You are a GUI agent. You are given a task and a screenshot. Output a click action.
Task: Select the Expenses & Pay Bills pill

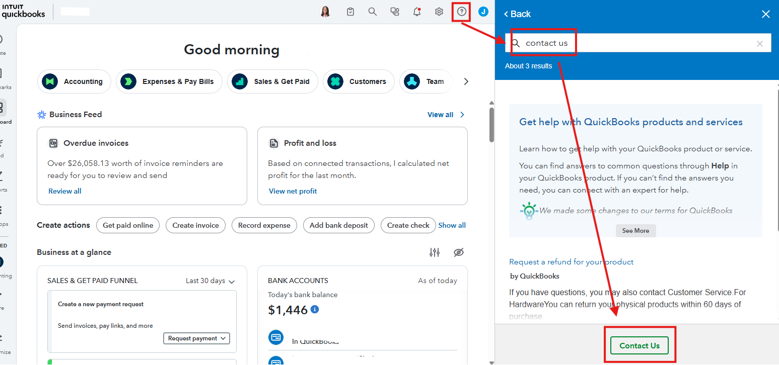(x=169, y=81)
